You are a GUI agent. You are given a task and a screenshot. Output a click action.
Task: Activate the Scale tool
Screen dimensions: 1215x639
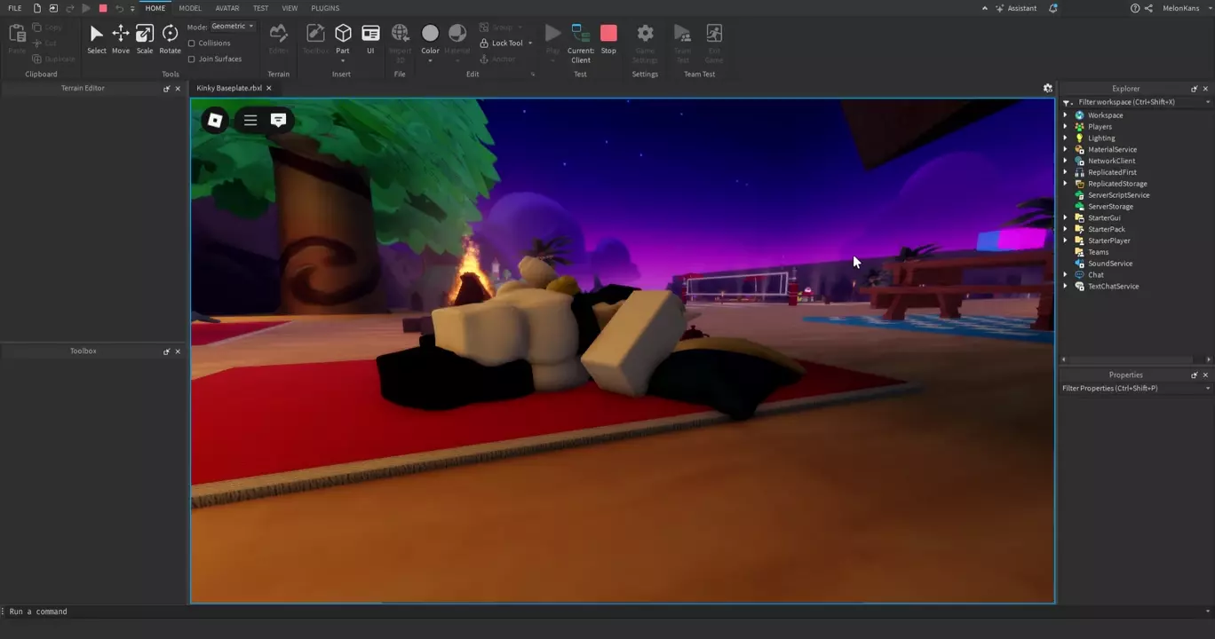[x=144, y=39]
